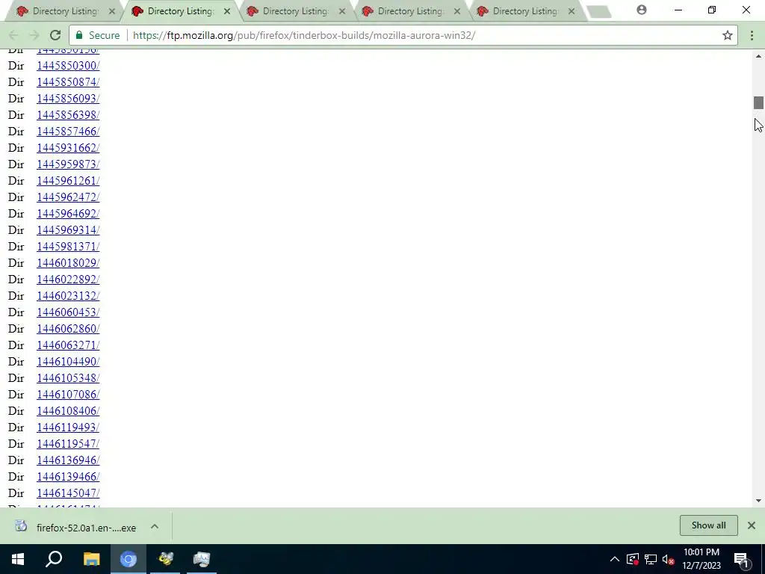Open the Chrome three-dot menu
Screen dimensions: 765x574
[x=752, y=35]
